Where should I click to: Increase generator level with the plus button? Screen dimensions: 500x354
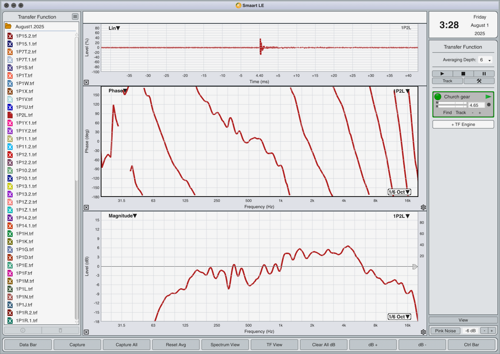[x=492, y=331]
